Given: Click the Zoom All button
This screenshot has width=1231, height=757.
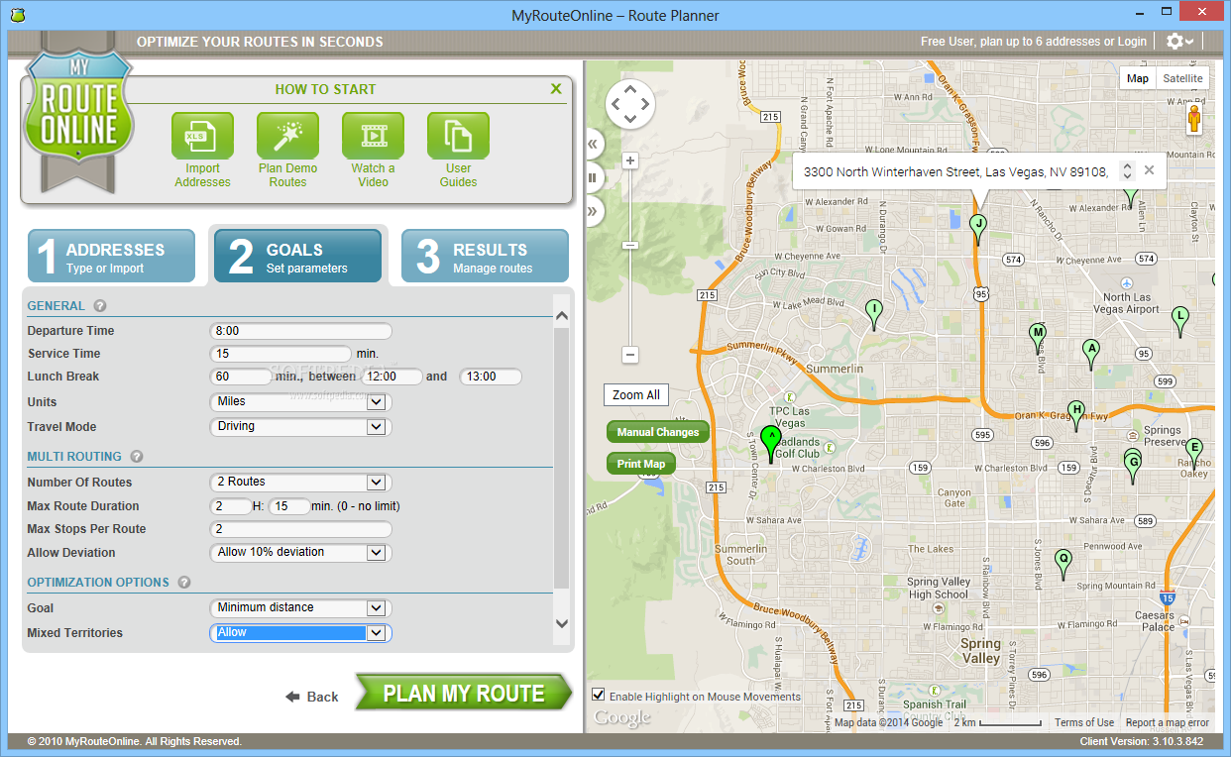Looking at the screenshot, I should coord(636,395).
